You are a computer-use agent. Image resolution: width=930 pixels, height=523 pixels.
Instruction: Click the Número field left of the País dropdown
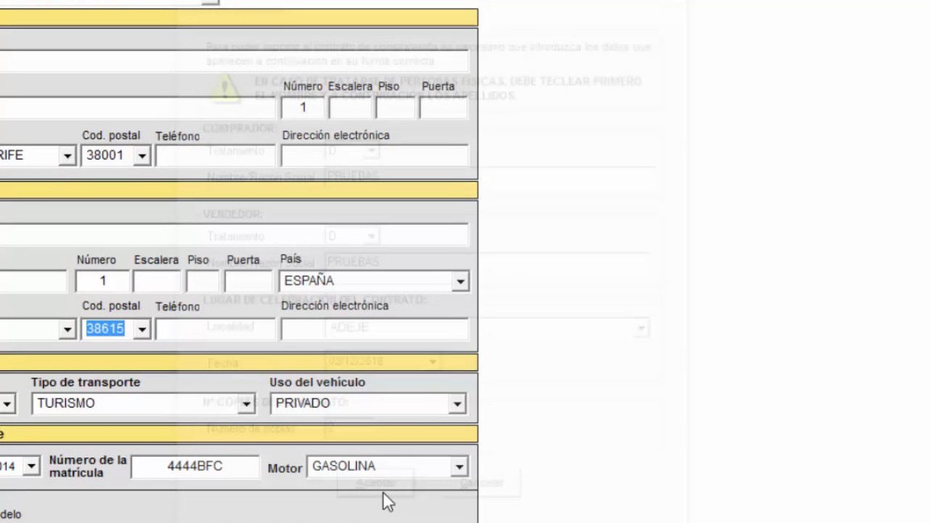[102, 281]
